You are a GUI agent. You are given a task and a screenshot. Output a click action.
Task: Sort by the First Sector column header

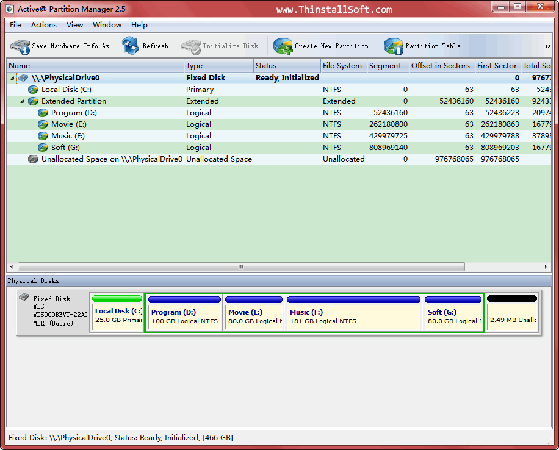click(x=498, y=66)
